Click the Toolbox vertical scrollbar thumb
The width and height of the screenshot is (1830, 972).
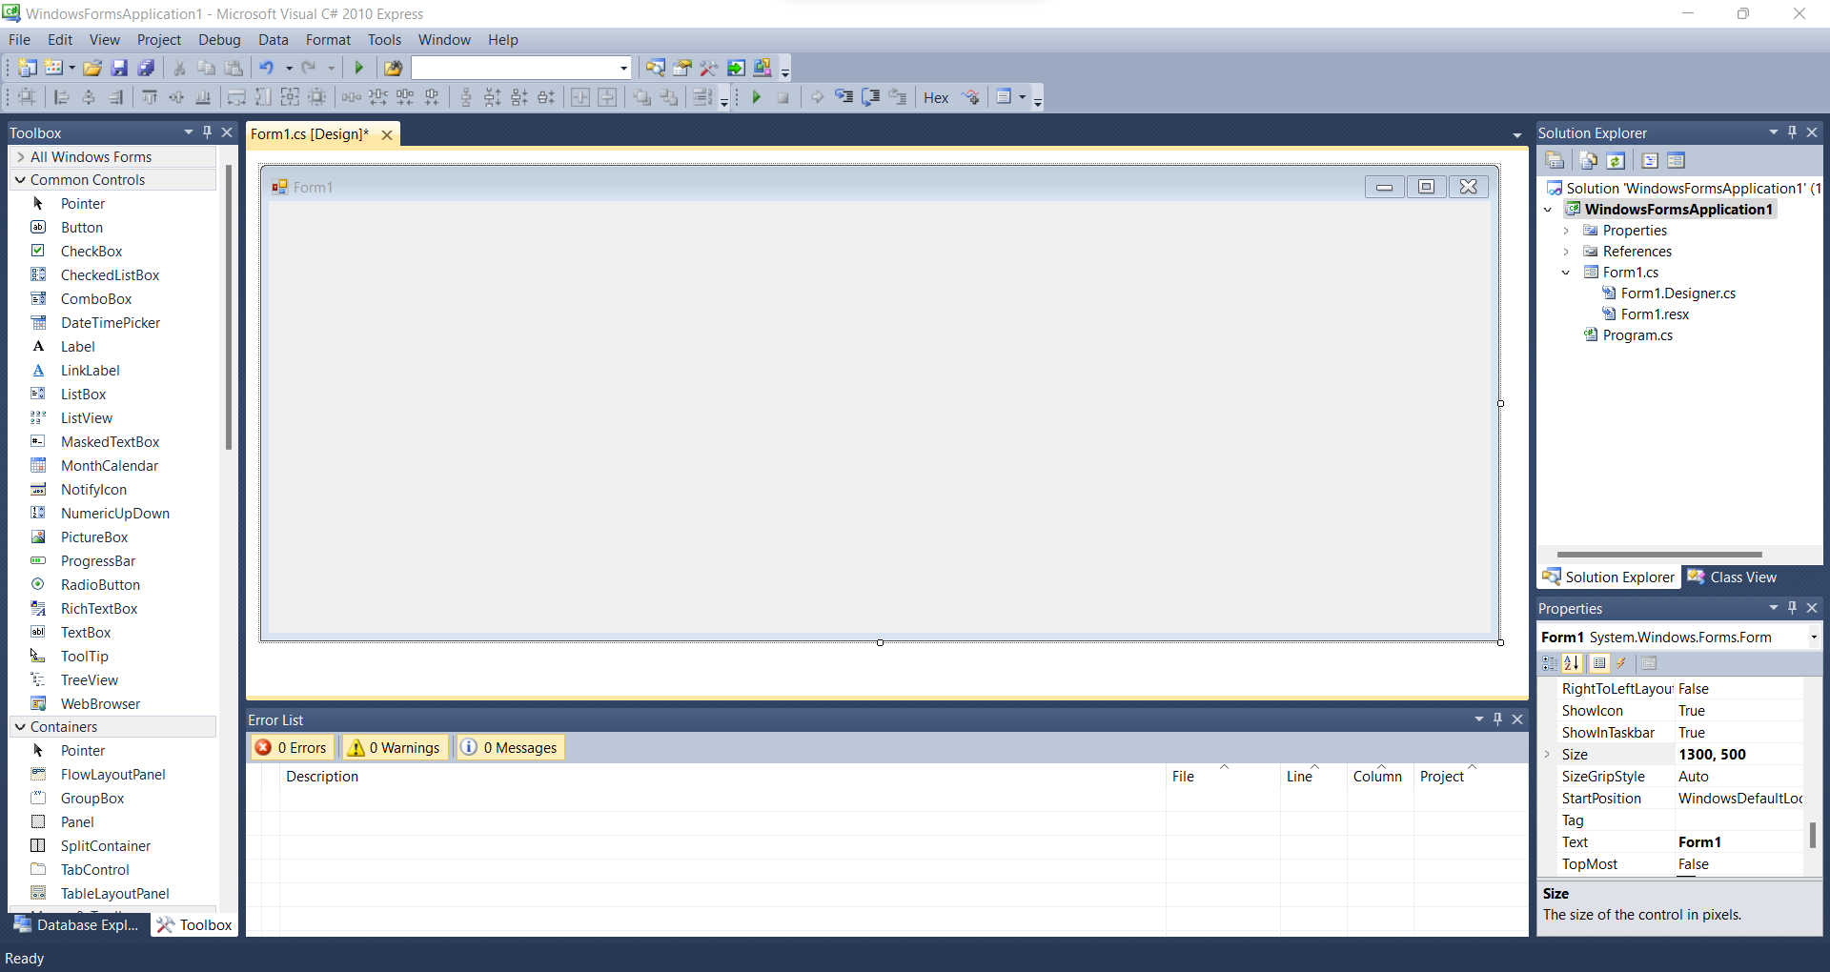click(229, 307)
